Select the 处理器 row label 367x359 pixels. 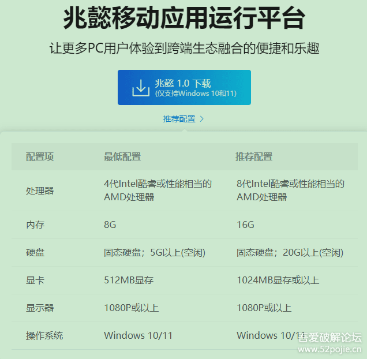coord(40,191)
